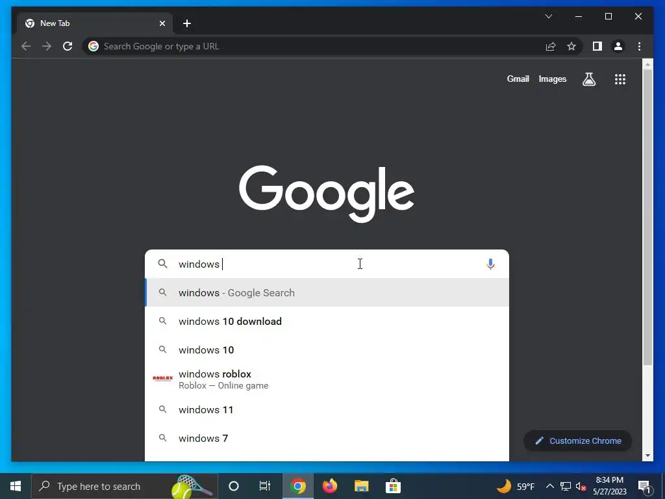
Task: Open Chrome three-dot menu
Action: tap(639, 46)
